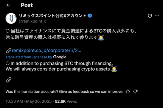Click the 10:33 AM timestamp
Screen dimensions: 163x108
(x=14, y=102)
